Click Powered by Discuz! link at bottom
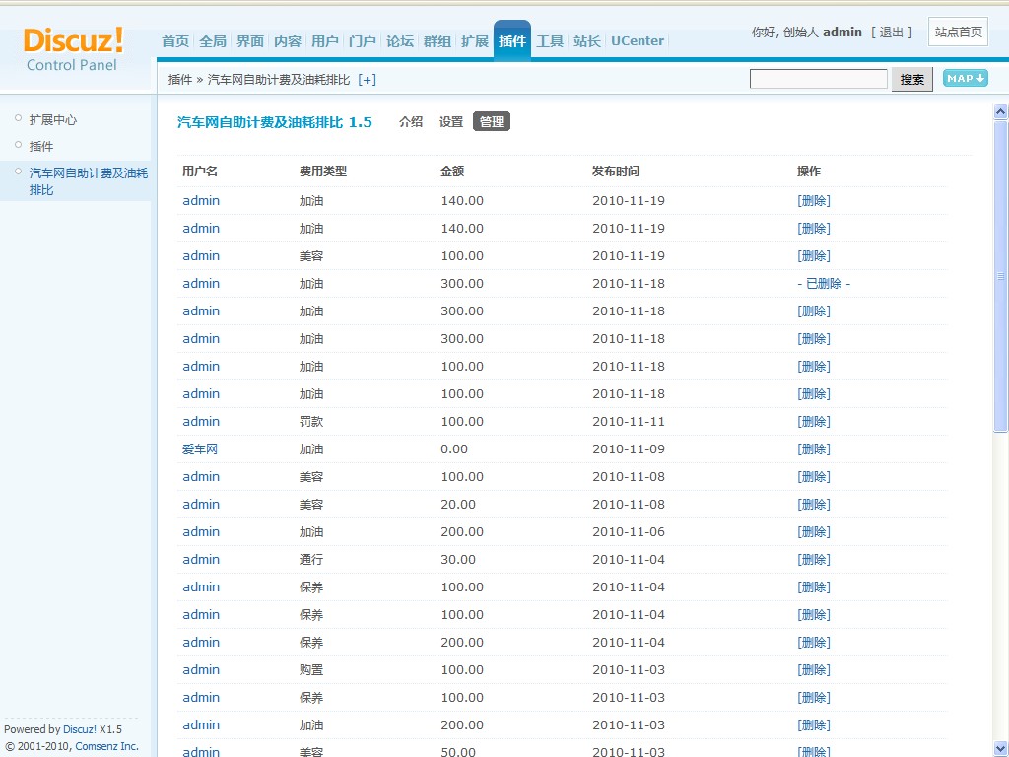Screen dimensions: 1009x757 click(80, 729)
